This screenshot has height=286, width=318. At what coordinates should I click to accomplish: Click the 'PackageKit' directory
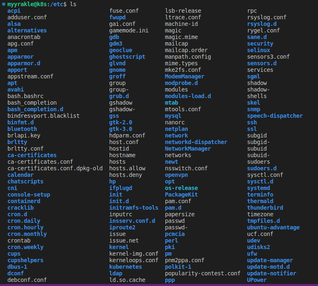click(x=181, y=195)
